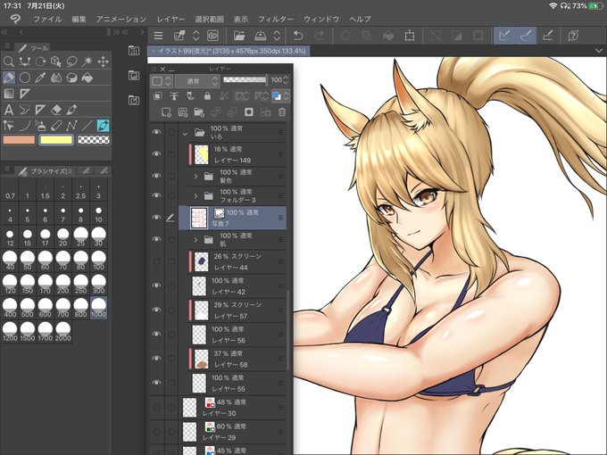The image size is (607, 455).
Task: Select the Auto select magic wand tool
Action: 87,62
